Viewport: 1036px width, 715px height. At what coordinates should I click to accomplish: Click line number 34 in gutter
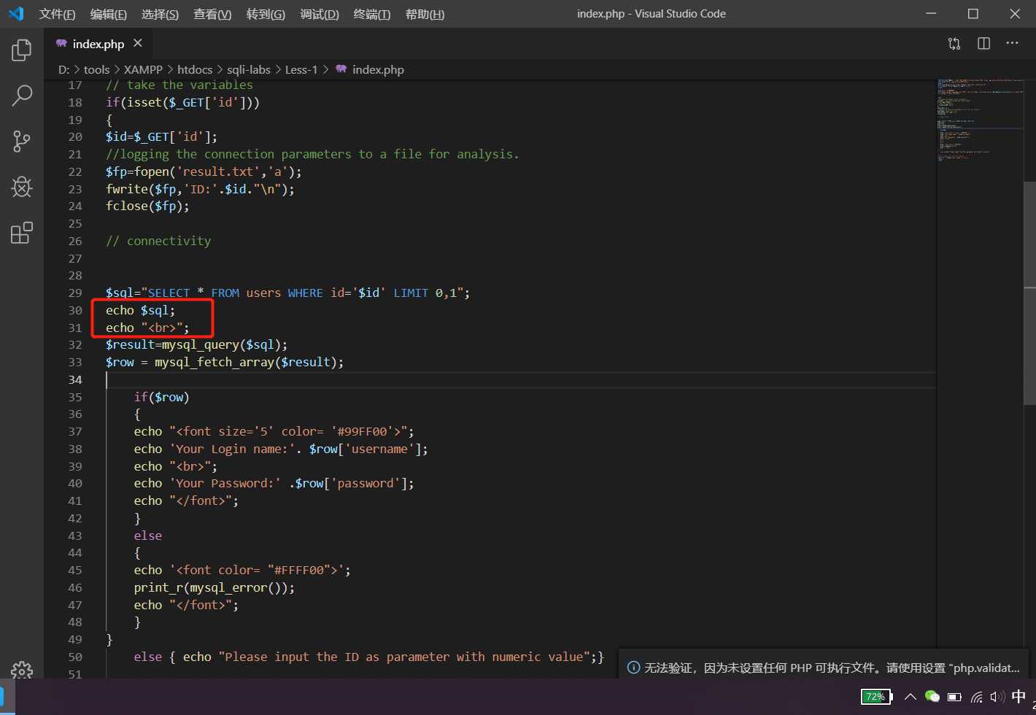75,379
